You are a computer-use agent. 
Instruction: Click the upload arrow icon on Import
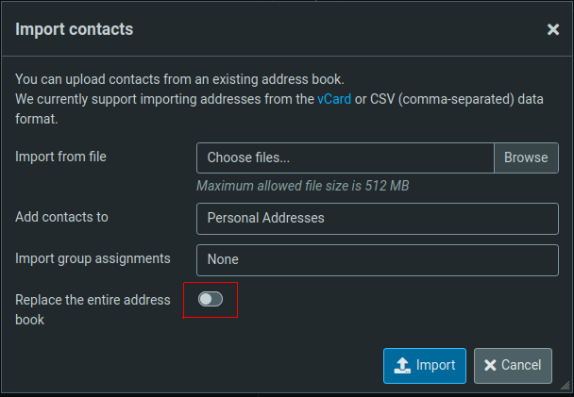[x=402, y=366]
